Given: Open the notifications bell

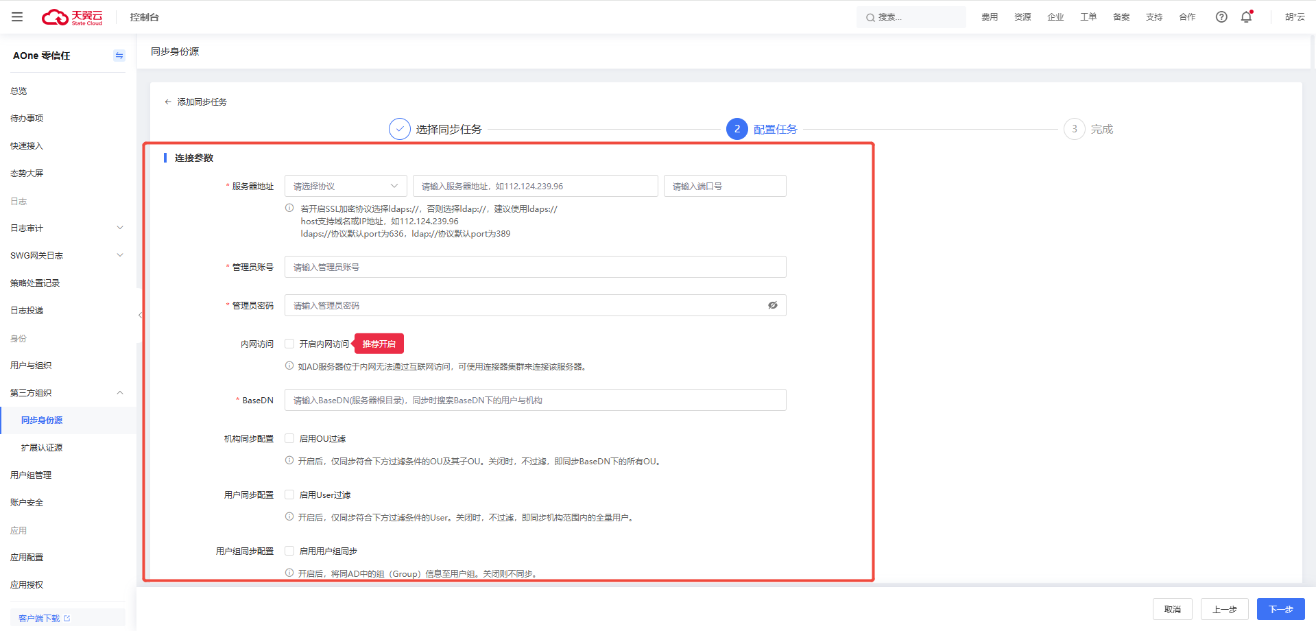Looking at the screenshot, I should 1246,17.
